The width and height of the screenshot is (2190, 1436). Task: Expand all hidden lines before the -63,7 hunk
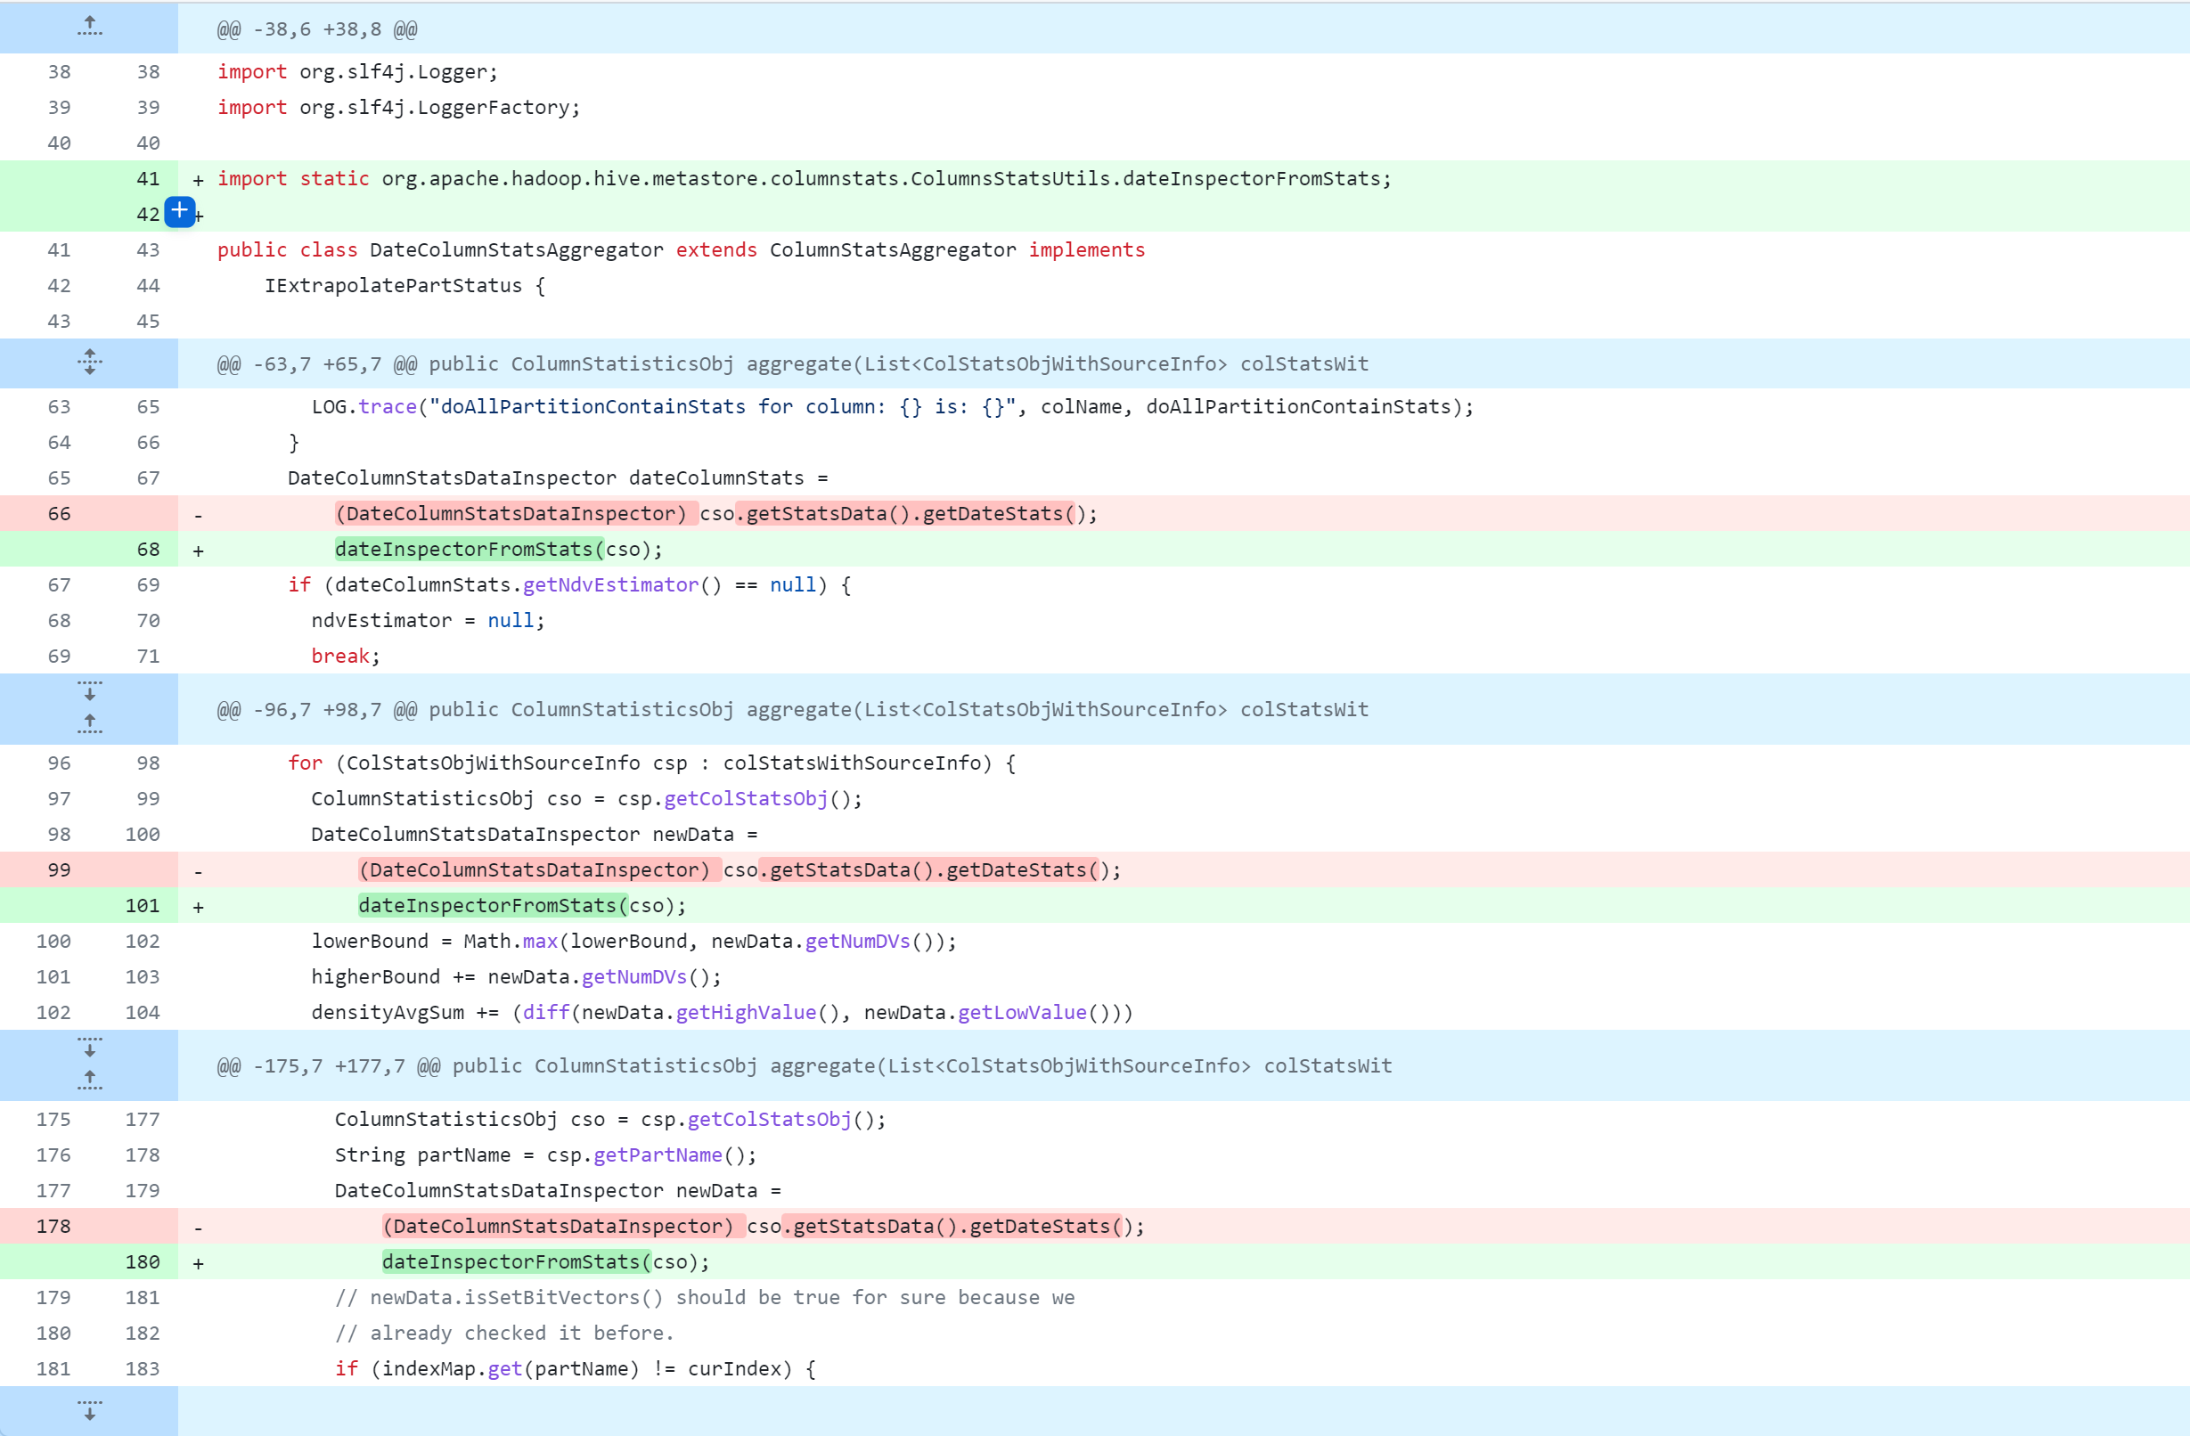pos(89,363)
